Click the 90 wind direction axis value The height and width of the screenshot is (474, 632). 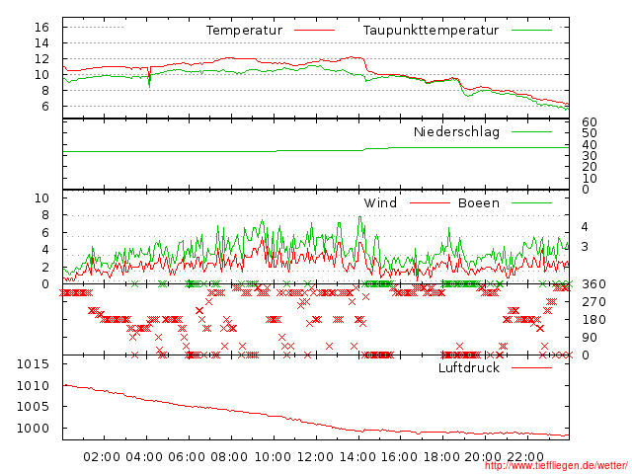point(590,338)
